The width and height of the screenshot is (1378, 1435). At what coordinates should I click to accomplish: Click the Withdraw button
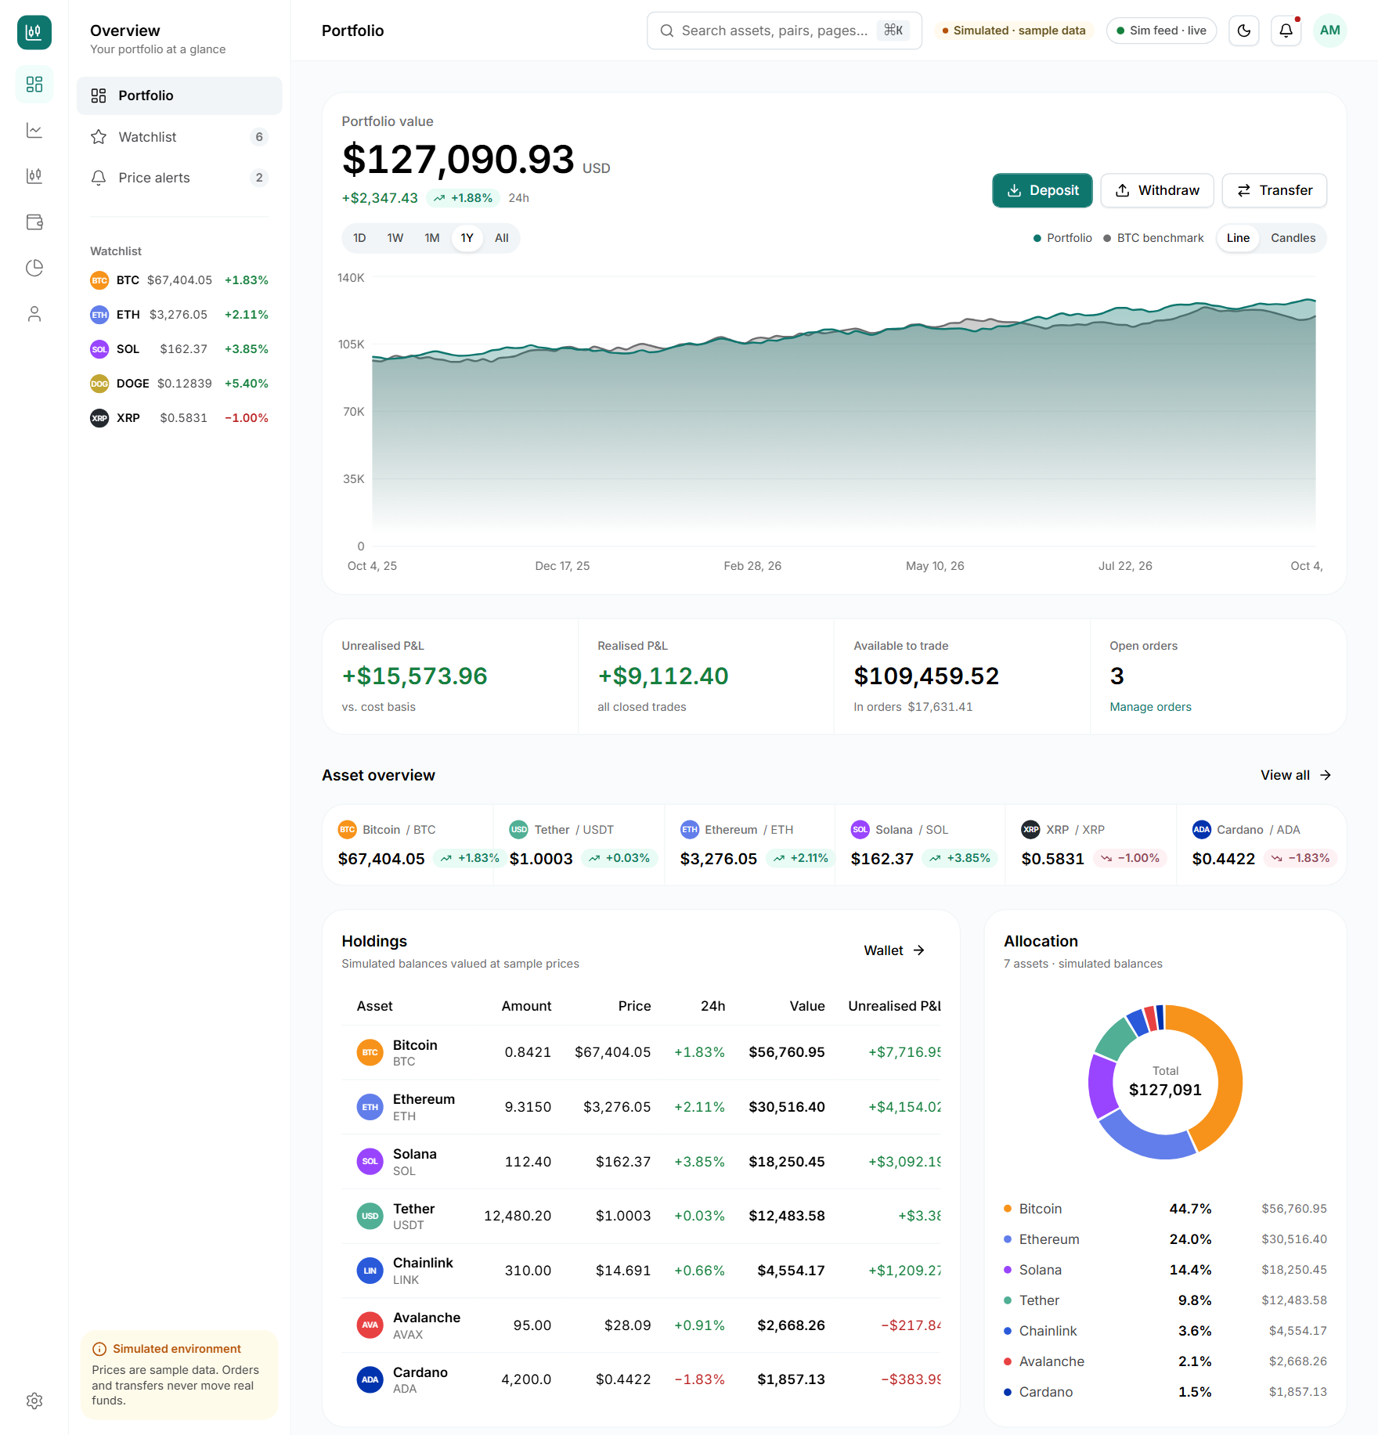(x=1157, y=190)
